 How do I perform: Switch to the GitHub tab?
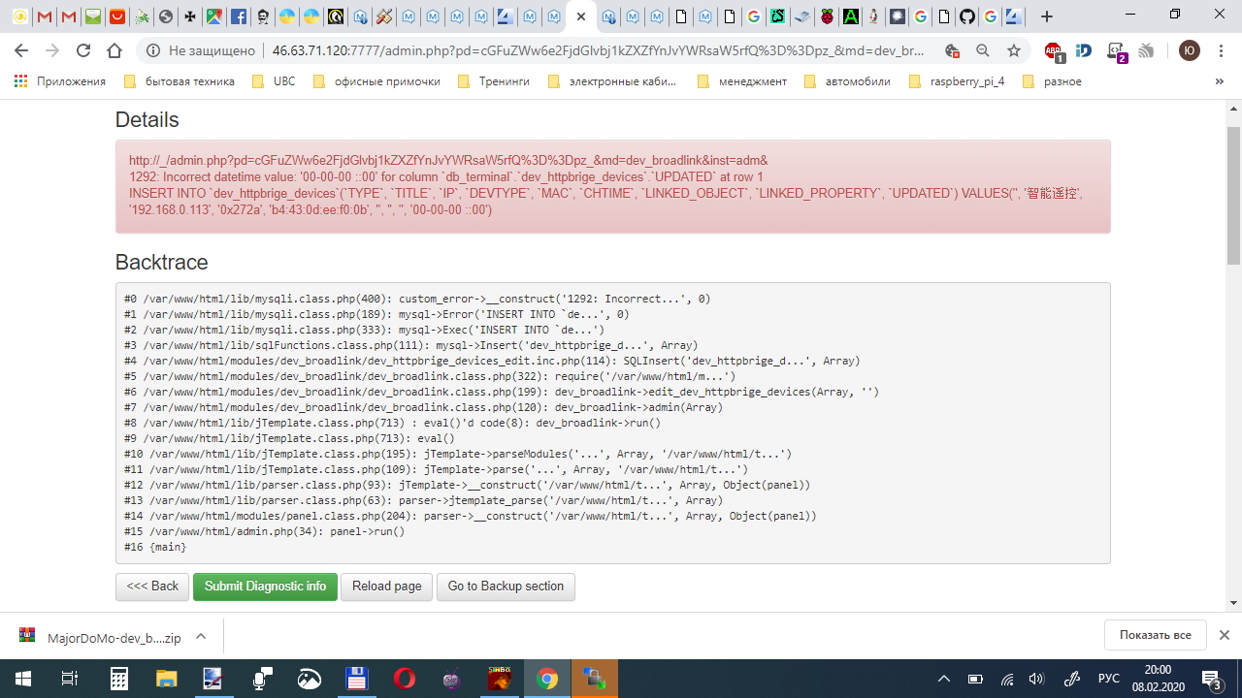[966, 16]
